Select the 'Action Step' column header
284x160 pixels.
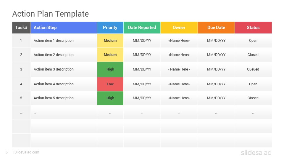click(64, 28)
